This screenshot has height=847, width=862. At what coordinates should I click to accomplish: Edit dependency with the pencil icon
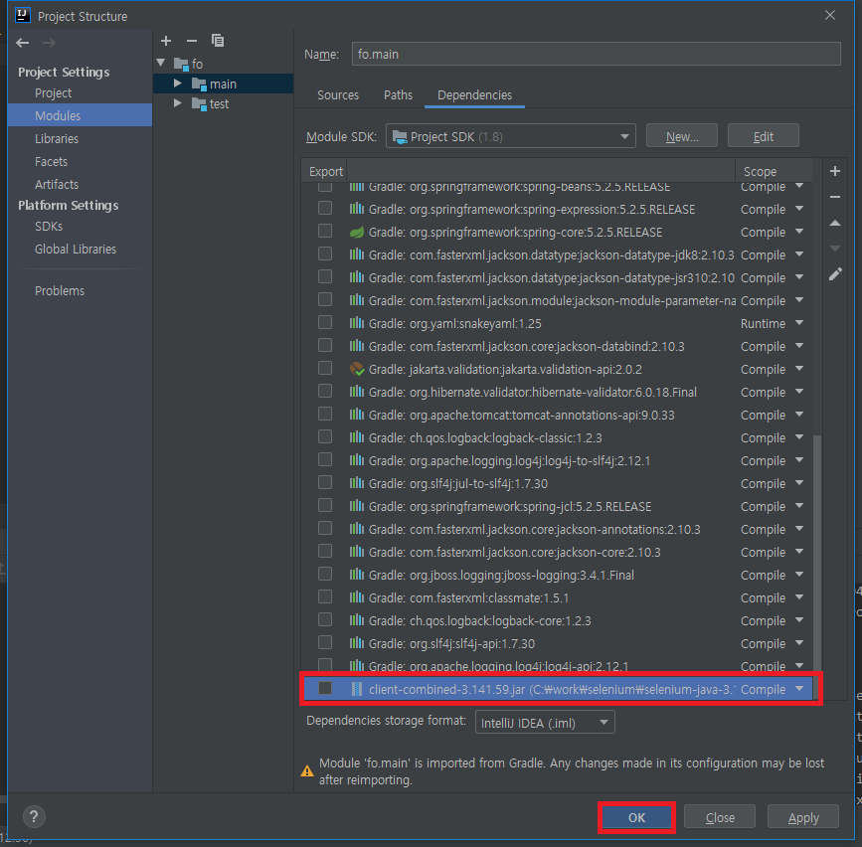(835, 274)
